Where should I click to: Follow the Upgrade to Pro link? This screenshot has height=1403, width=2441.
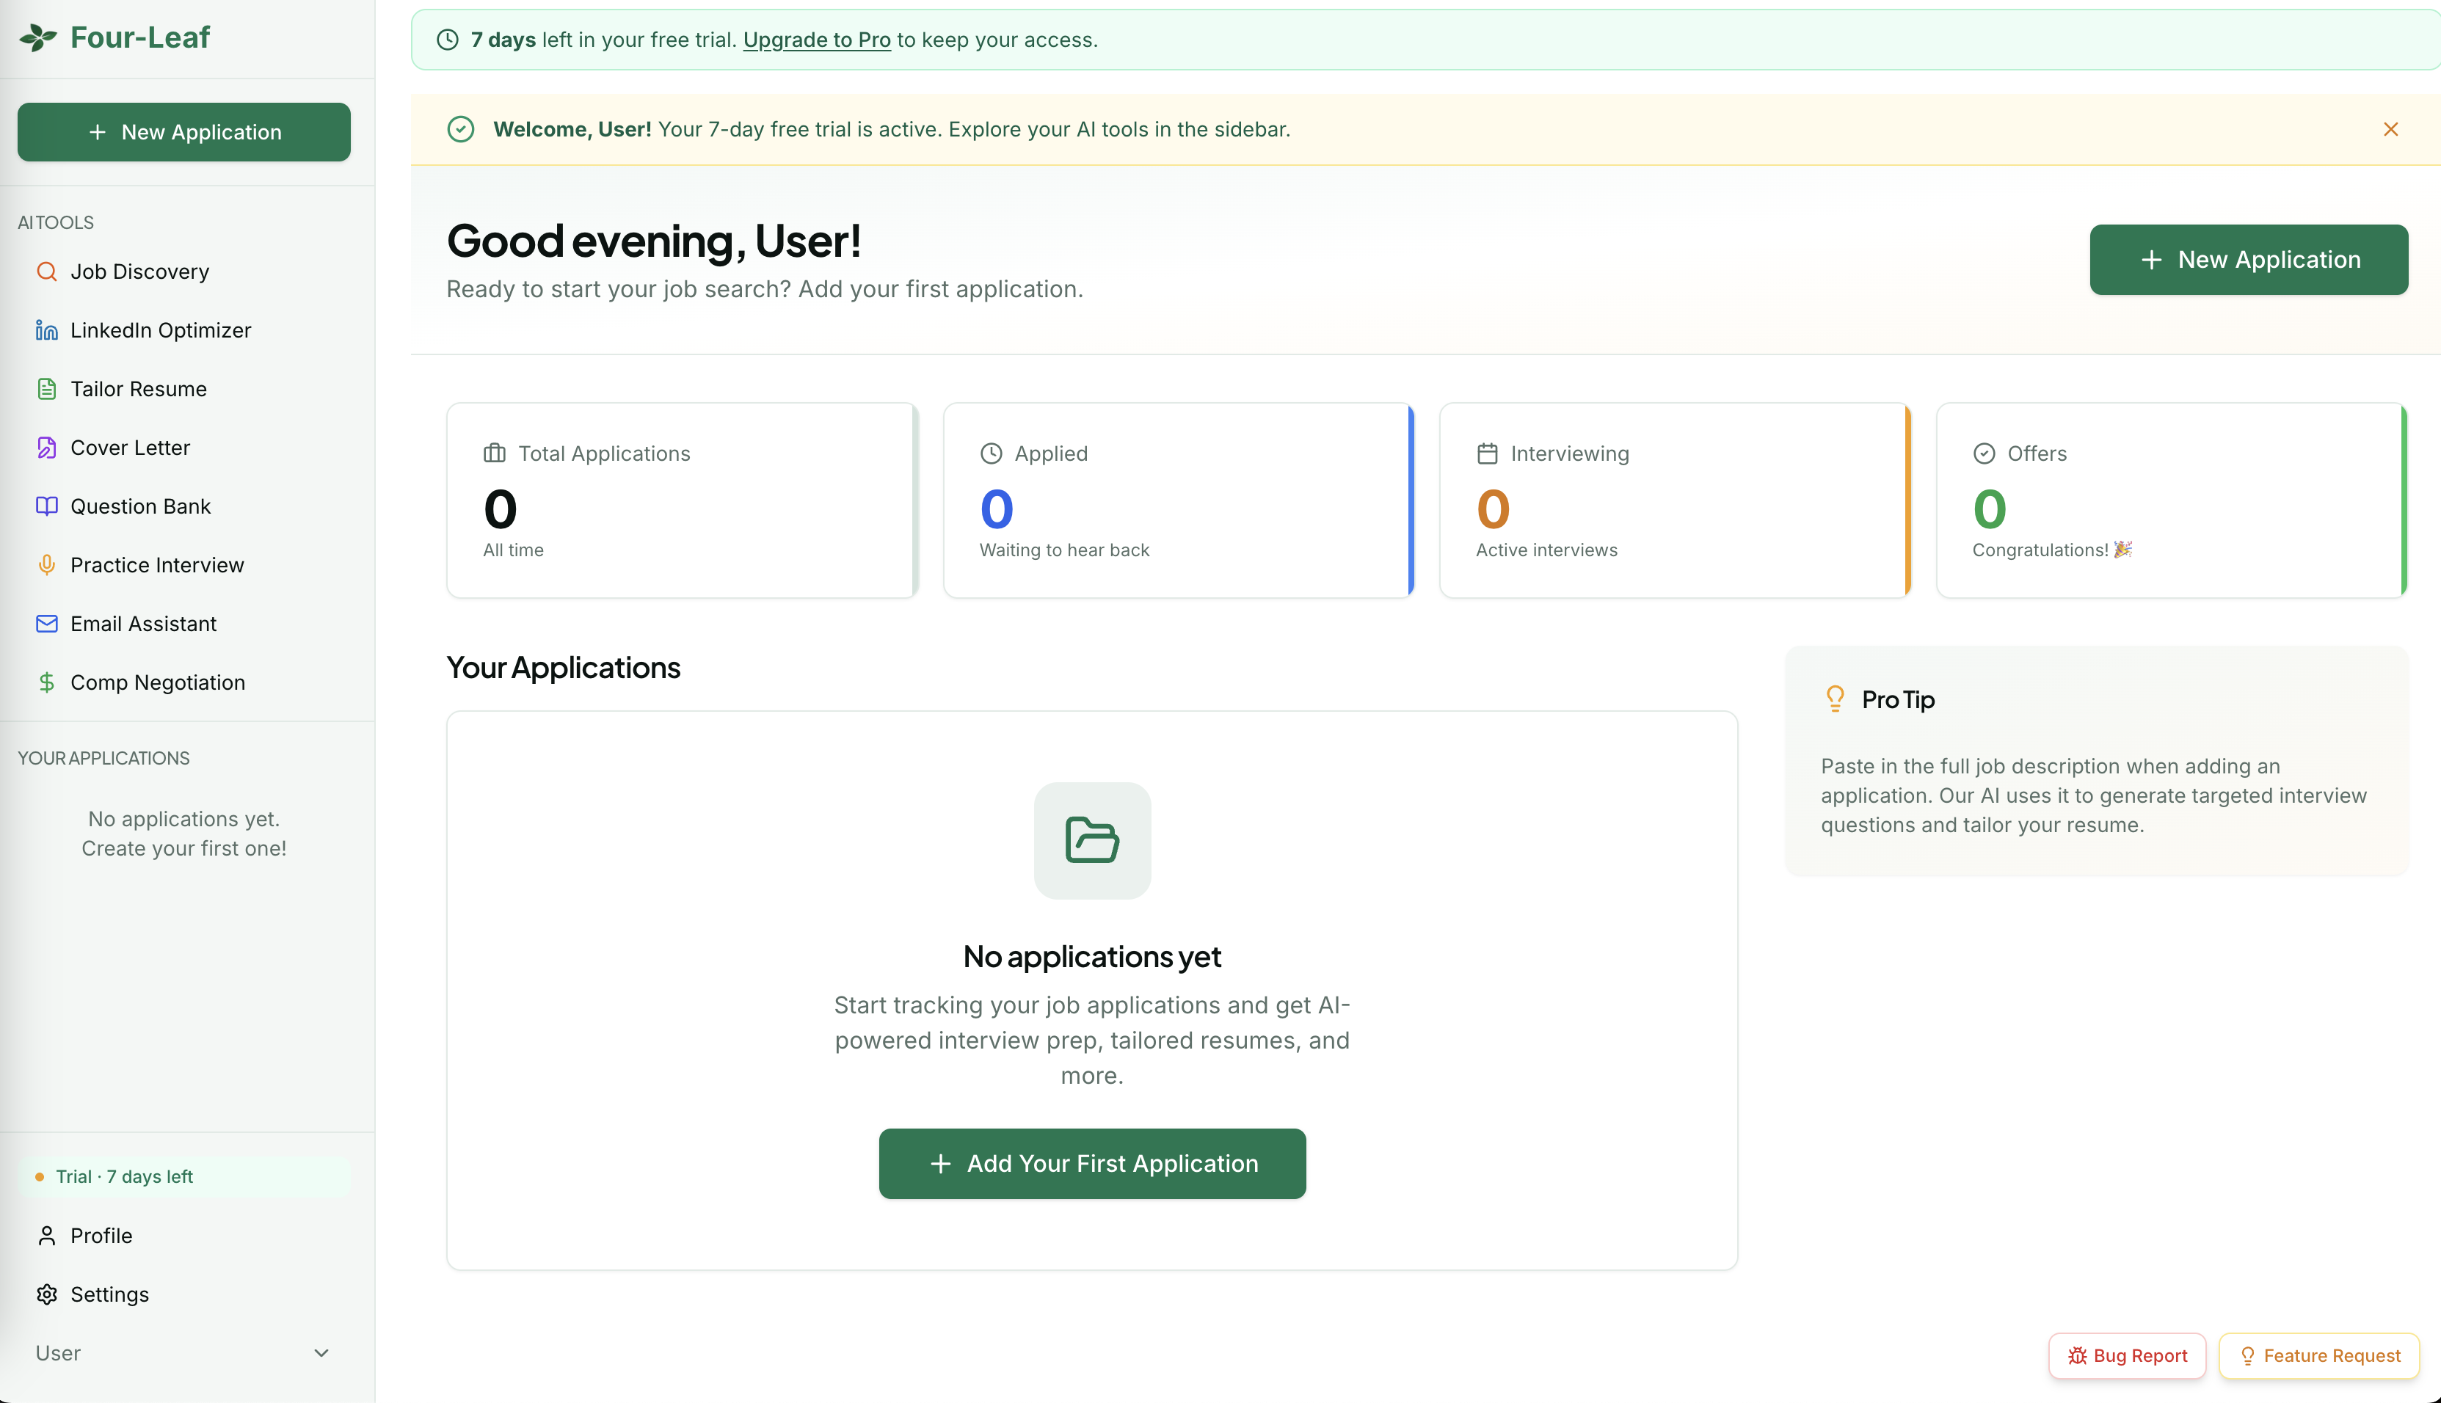[x=816, y=40]
